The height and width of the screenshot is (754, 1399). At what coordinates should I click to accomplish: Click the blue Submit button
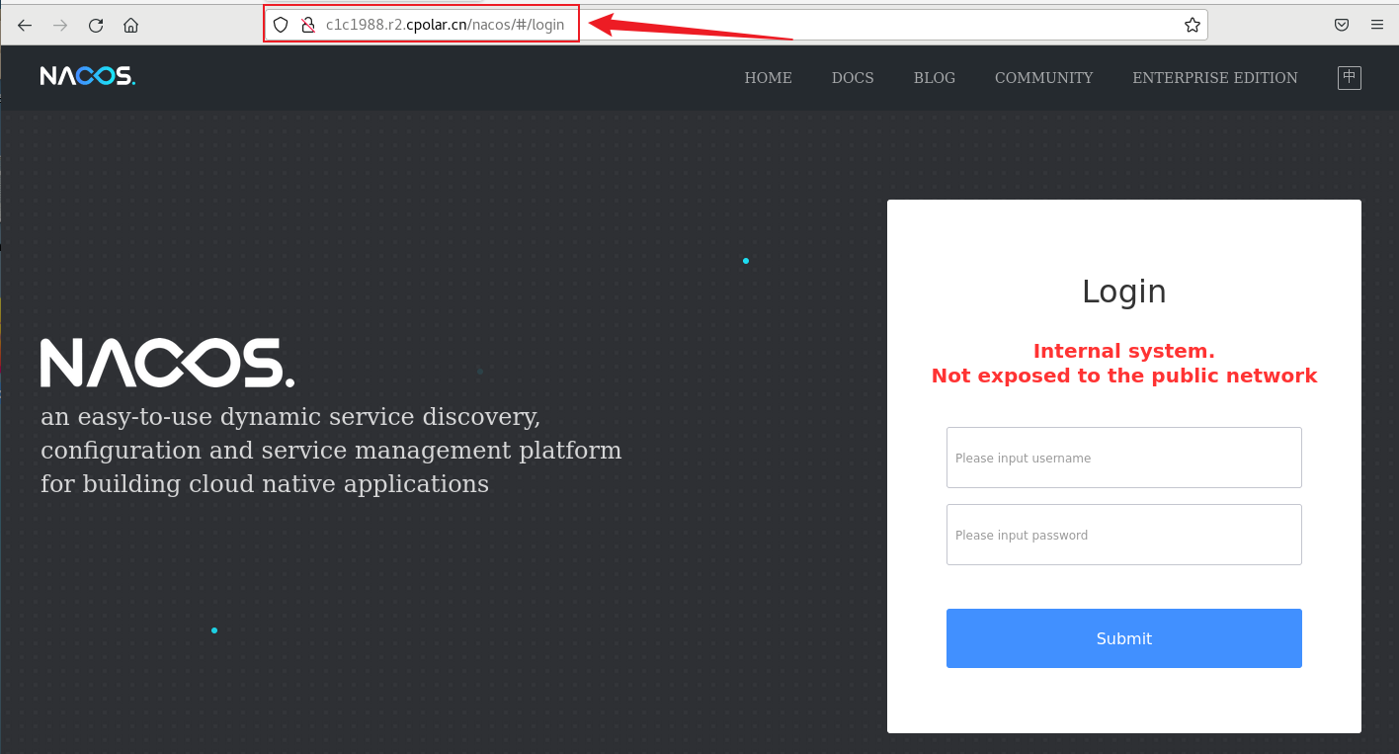[x=1123, y=638]
